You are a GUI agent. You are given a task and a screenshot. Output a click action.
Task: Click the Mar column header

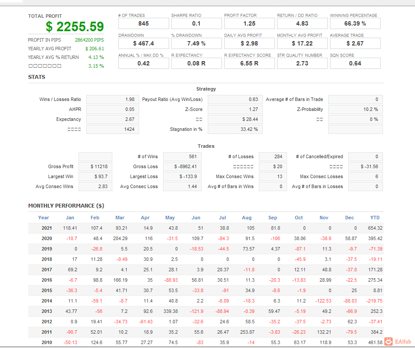[120, 218]
